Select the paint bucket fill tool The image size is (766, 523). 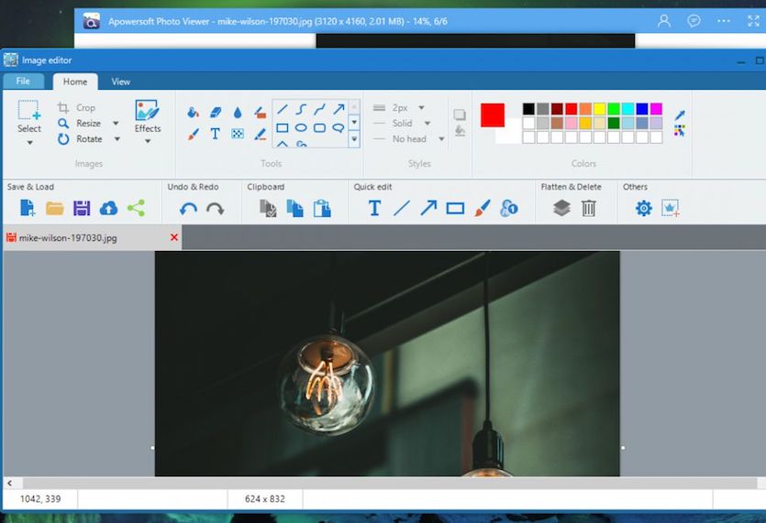[193, 113]
